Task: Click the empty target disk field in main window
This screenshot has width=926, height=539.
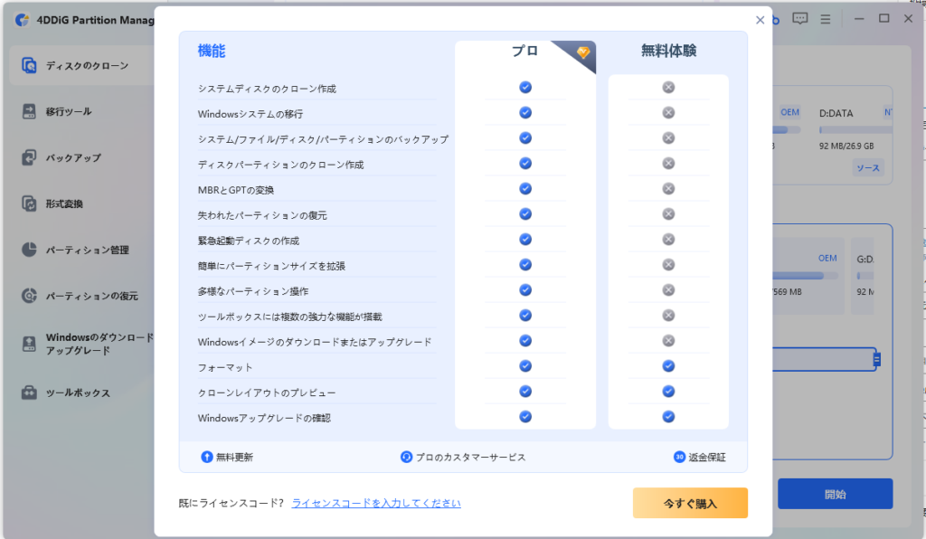Action: tap(824, 359)
